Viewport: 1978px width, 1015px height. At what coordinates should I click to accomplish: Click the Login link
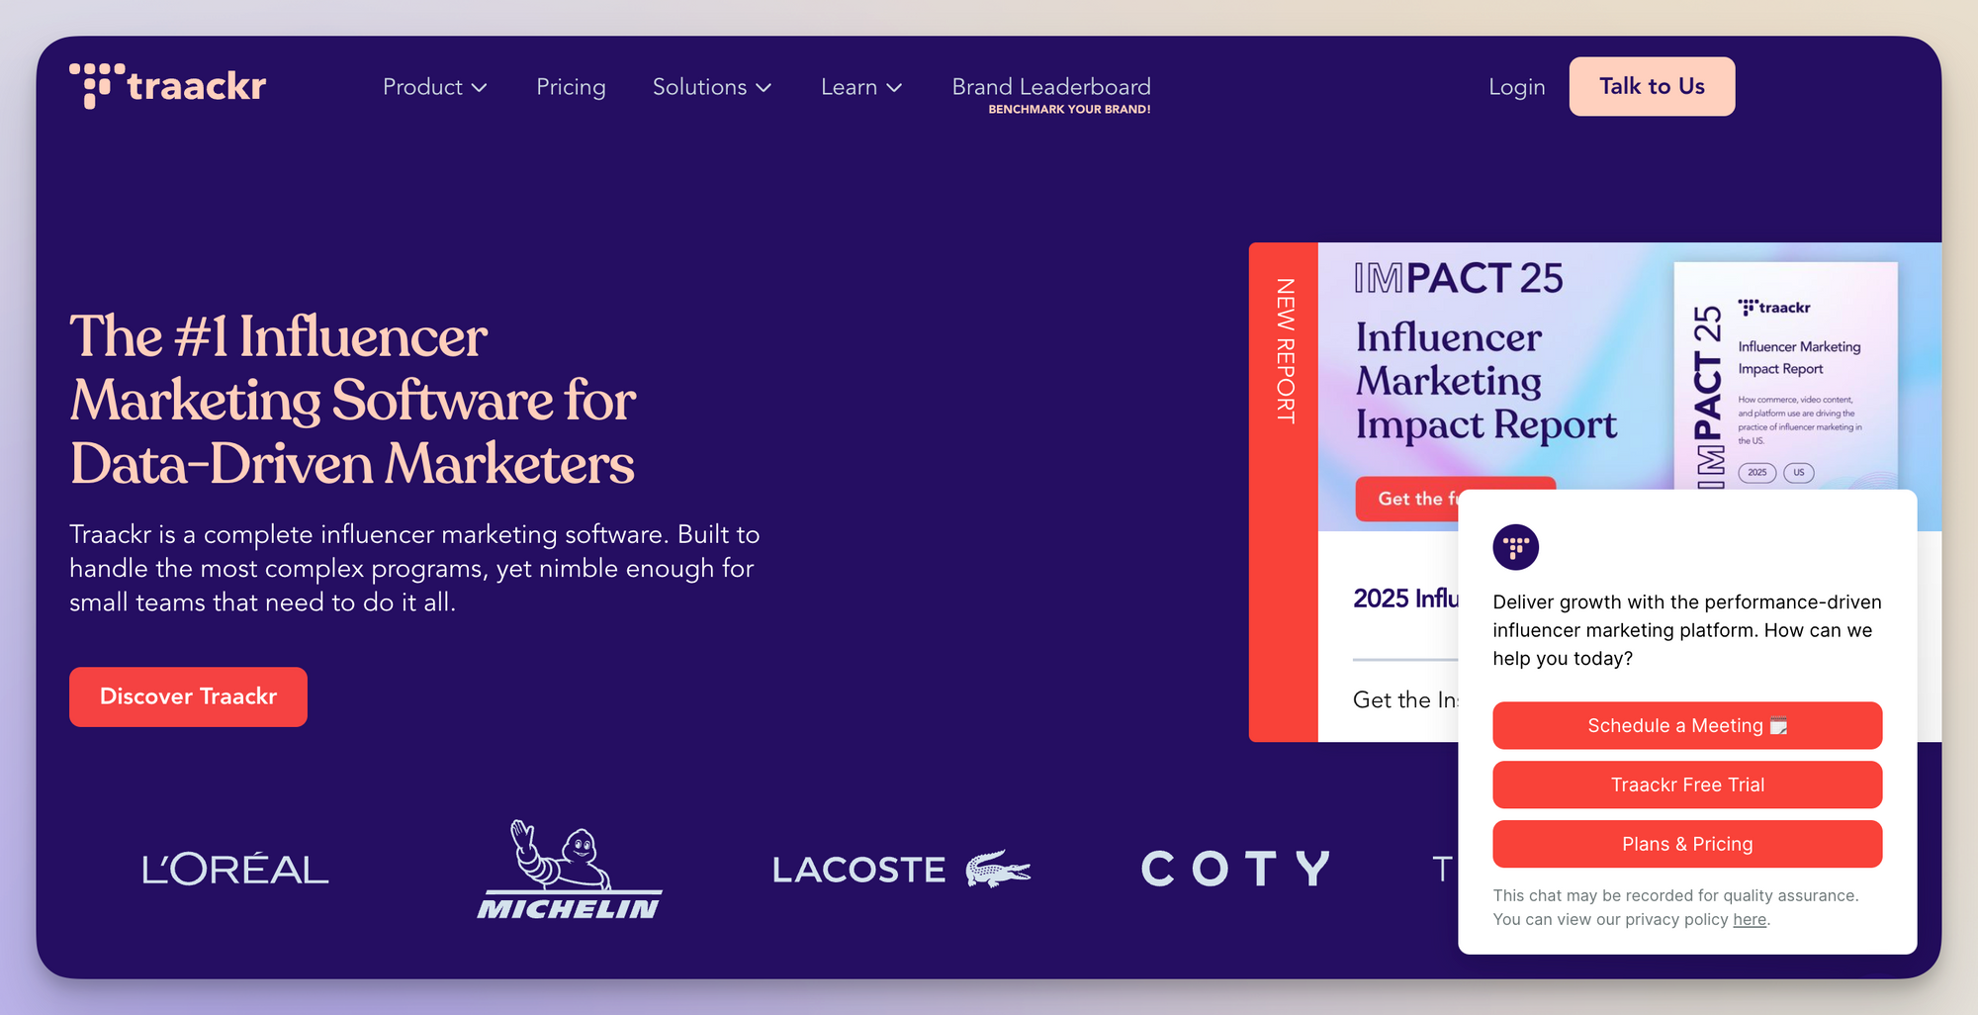pos(1517,87)
